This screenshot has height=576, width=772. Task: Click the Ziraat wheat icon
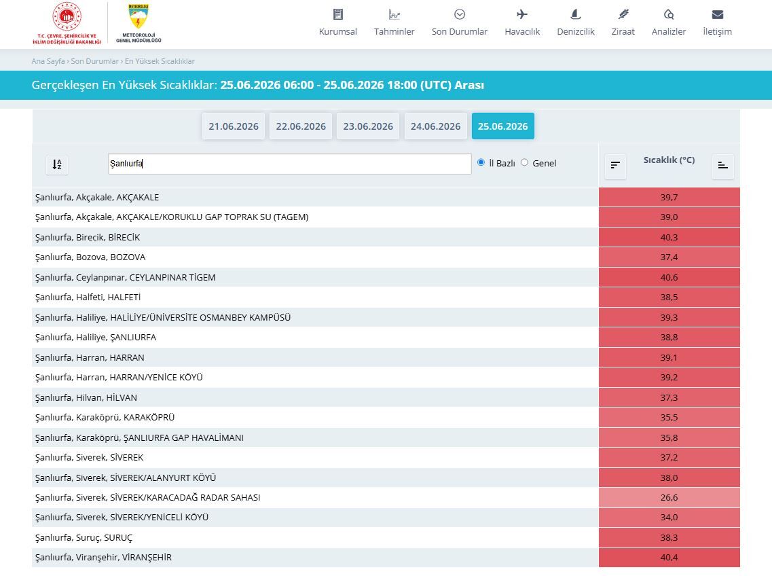pyautogui.click(x=623, y=14)
